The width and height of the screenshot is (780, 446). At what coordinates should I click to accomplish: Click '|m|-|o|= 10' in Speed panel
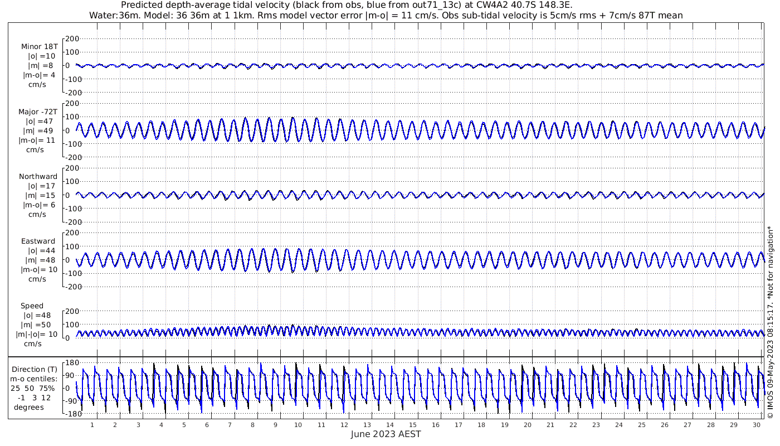coord(36,334)
